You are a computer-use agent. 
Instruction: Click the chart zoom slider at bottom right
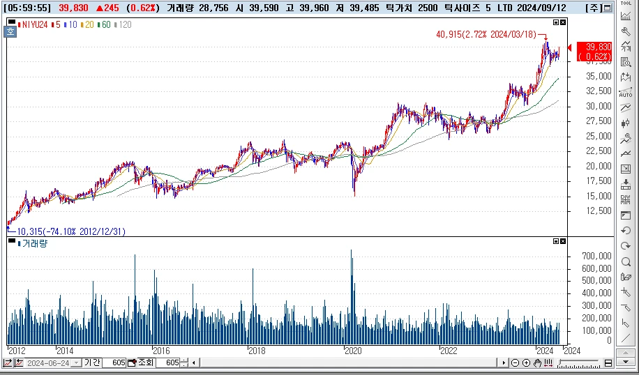[579, 362]
